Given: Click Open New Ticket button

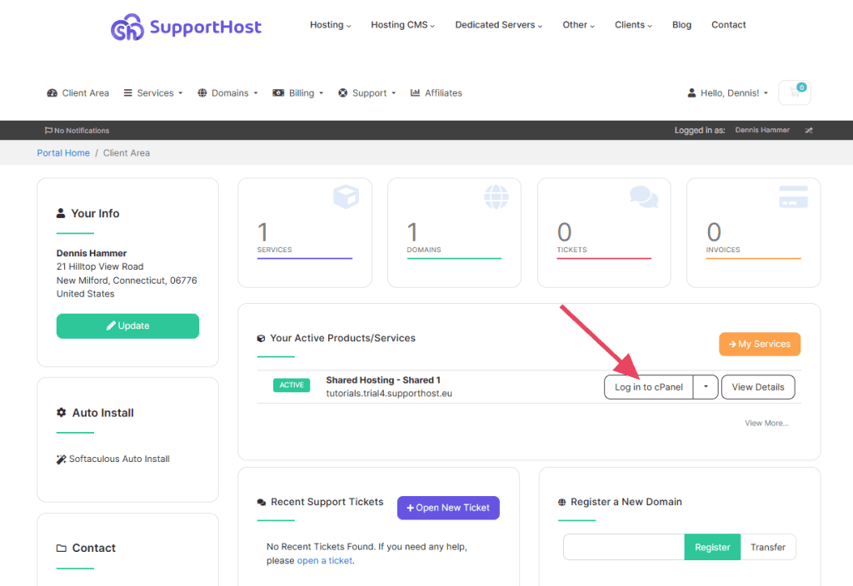Looking at the screenshot, I should point(448,508).
